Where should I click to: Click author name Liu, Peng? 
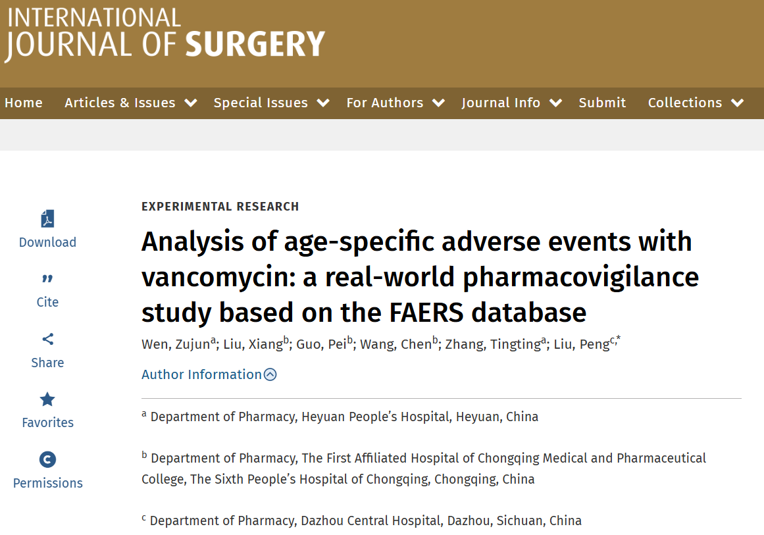point(581,344)
